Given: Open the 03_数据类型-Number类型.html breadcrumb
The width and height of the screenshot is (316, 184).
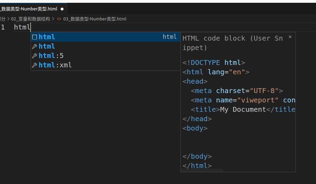Looking at the screenshot, I should (x=95, y=19).
